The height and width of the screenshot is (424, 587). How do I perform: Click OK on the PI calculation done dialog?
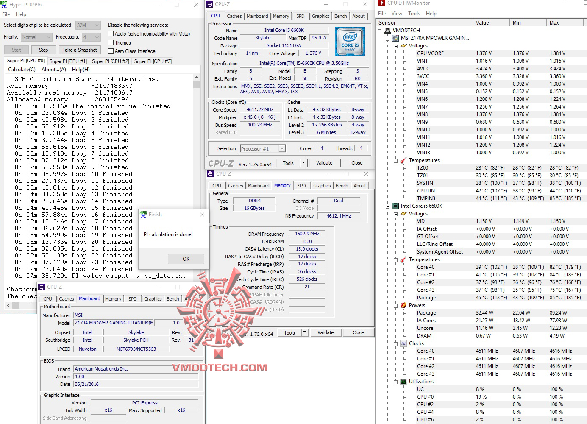[186, 259]
